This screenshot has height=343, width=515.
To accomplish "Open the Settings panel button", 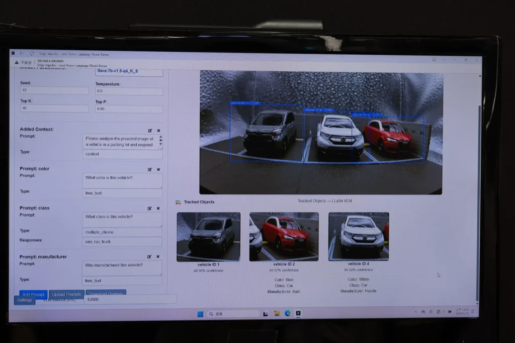I will pos(25,300).
